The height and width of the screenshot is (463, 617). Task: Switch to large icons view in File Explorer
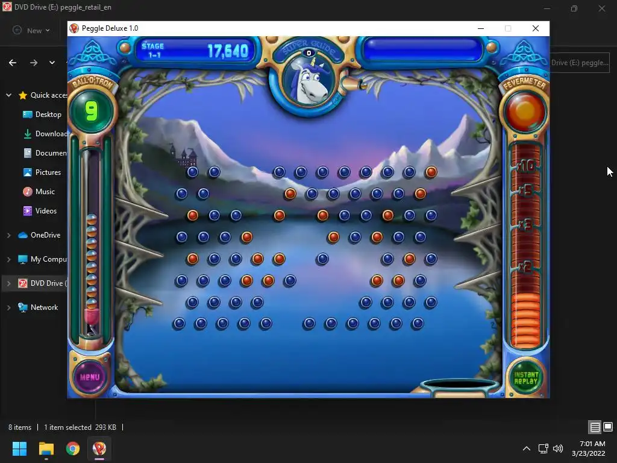[608, 427]
